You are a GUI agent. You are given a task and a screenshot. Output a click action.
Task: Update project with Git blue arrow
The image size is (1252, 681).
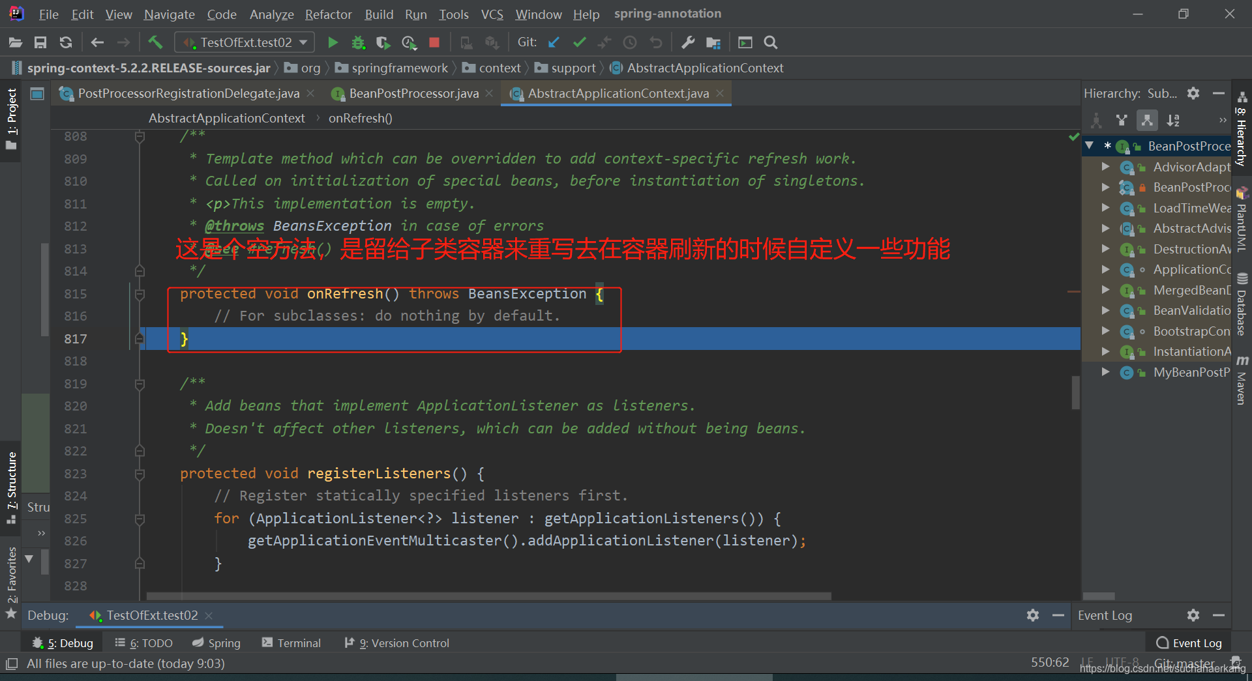pos(554,42)
